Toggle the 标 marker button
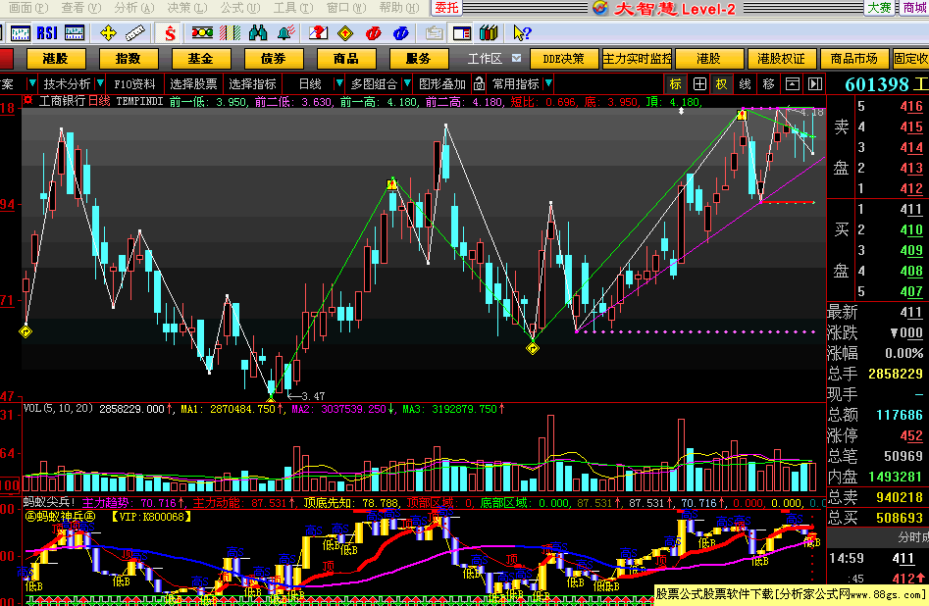Viewport: 929px width, 606px height. tap(676, 84)
